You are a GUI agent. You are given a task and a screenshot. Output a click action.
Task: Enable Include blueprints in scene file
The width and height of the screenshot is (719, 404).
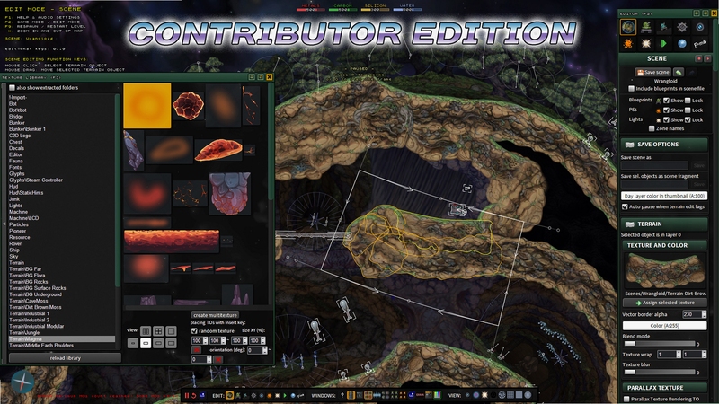point(632,88)
